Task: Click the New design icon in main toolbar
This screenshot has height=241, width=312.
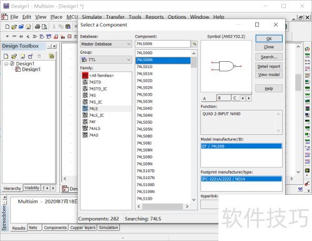Action: tap(7, 27)
